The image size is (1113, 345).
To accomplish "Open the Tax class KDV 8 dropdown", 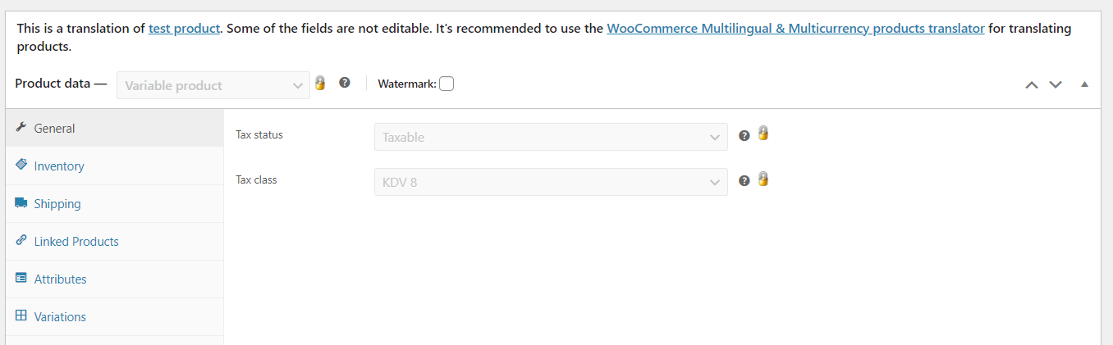I will pyautogui.click(x=551, y=182).
